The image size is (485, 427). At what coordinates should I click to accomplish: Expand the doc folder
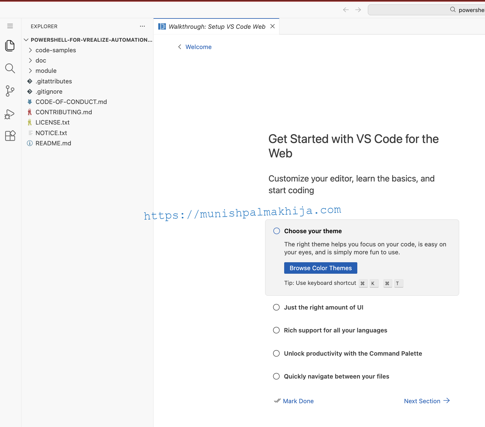(41, 60)
